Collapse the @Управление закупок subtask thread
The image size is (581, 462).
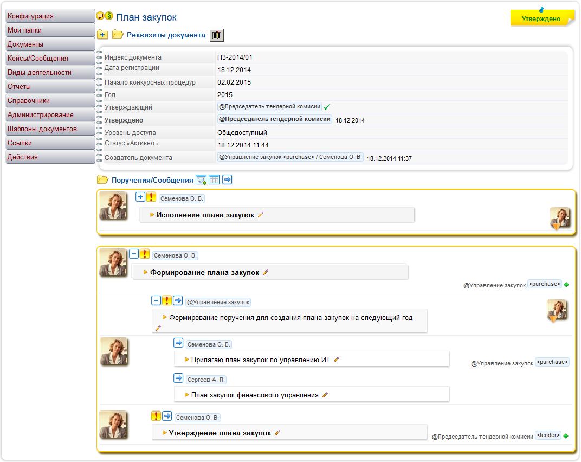(x=156, y=300)
